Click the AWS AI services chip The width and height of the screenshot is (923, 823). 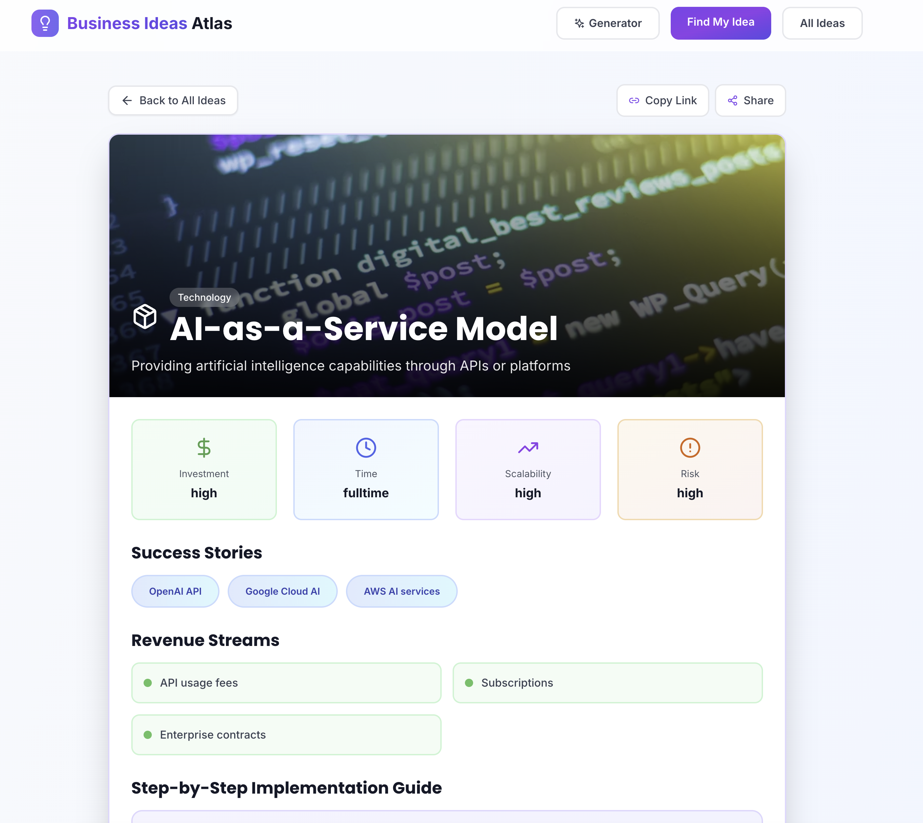pos(402,591)
